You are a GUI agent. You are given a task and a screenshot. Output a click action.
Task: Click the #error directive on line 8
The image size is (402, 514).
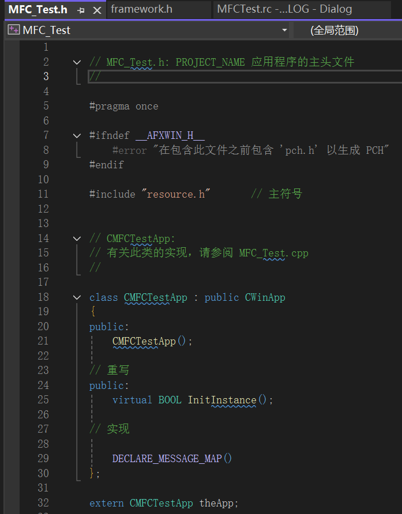[x=129, y=150]
